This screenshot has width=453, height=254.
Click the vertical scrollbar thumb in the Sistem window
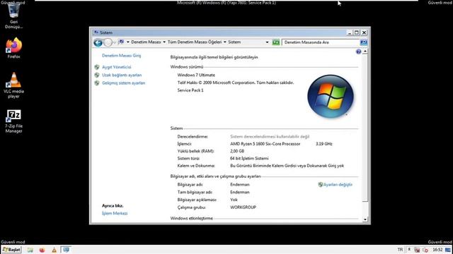365,128
